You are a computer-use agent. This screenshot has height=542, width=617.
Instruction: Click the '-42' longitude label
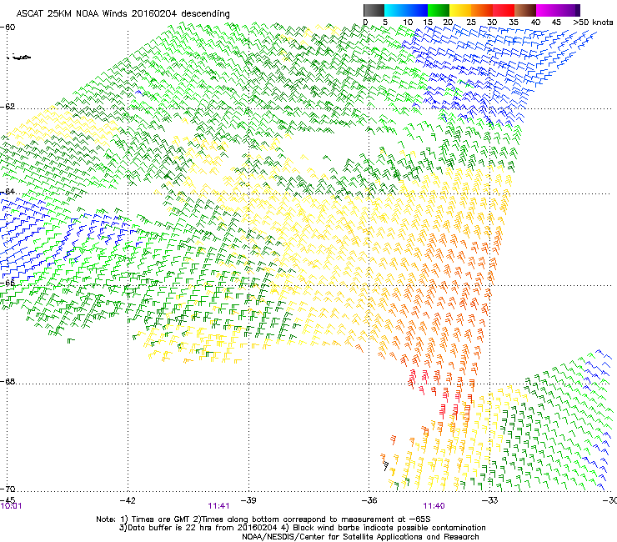[x=127, y=500]
